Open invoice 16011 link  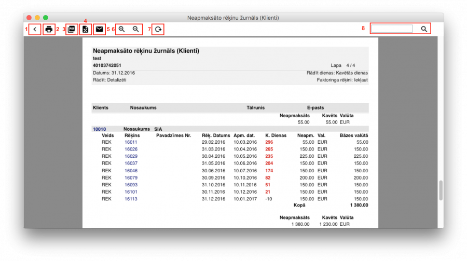click(131, 142)
